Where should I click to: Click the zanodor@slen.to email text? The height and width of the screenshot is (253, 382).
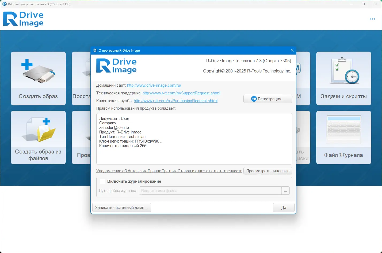tap(114, 128)
